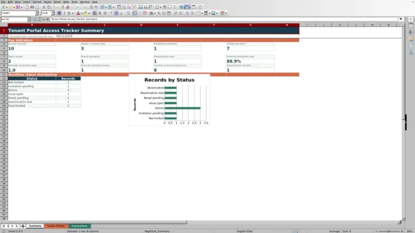Screen dimensions: 415x233
Task: Click column header A
Action: coord(32,25)
